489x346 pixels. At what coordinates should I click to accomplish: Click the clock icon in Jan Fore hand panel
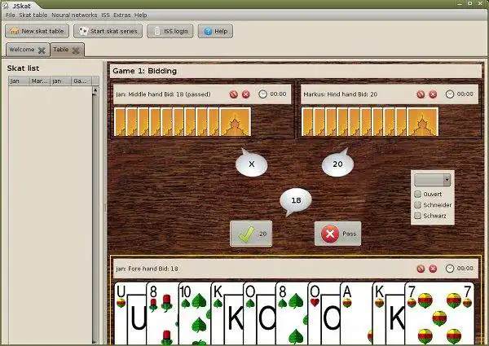[449, 269]
